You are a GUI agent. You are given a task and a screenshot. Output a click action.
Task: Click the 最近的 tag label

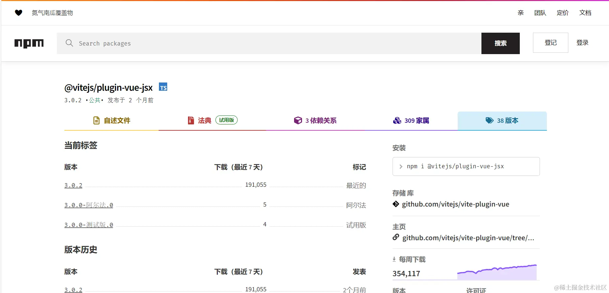point(356,185)
